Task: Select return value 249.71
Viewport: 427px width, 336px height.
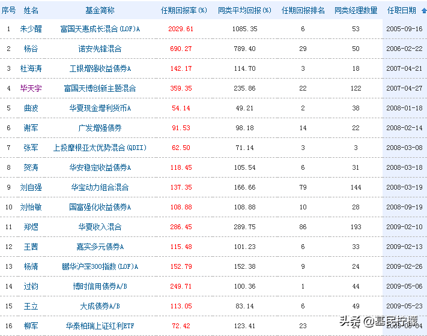Action: tap(181, 286)
